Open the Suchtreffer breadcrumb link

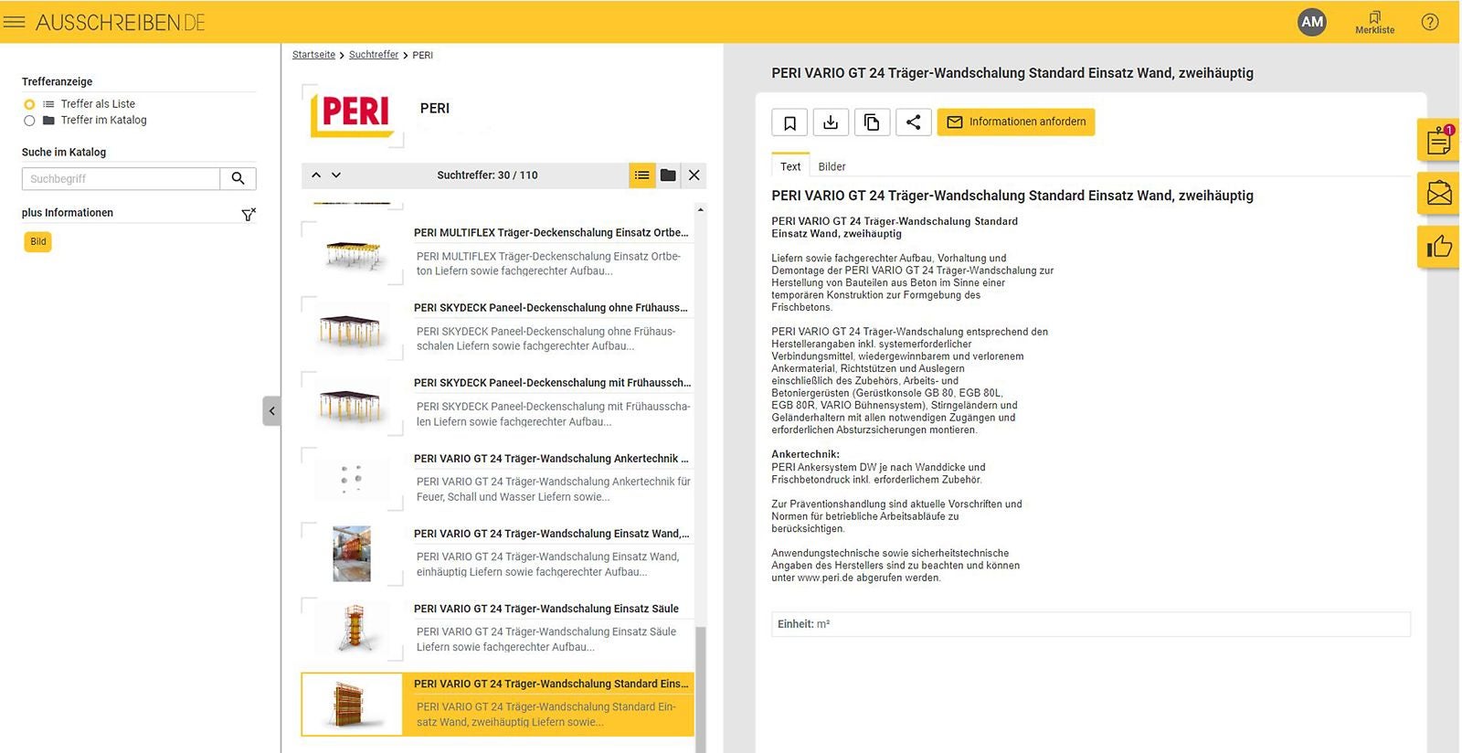374,55
